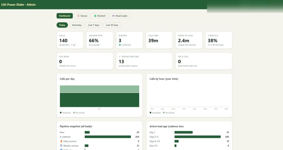283x150 pixels.
Task: Click the 'median first-call time' text
Action: pyautogui.click(x=187, y=45)
